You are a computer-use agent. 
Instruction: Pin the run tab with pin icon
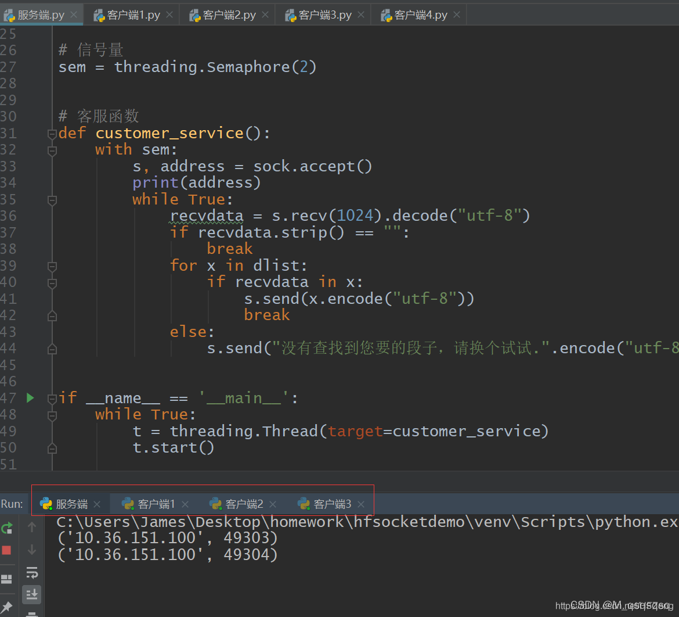(x=6, y=608)
